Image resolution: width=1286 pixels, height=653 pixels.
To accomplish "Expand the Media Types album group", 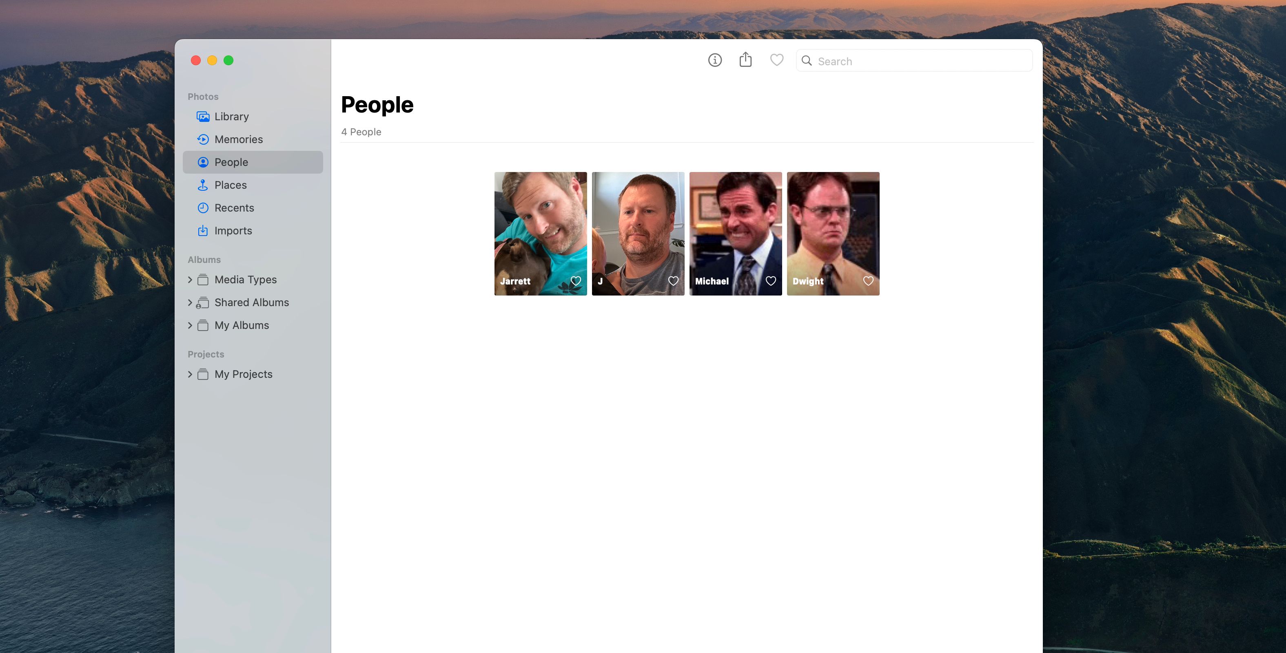I will click(x=190, y=279).
